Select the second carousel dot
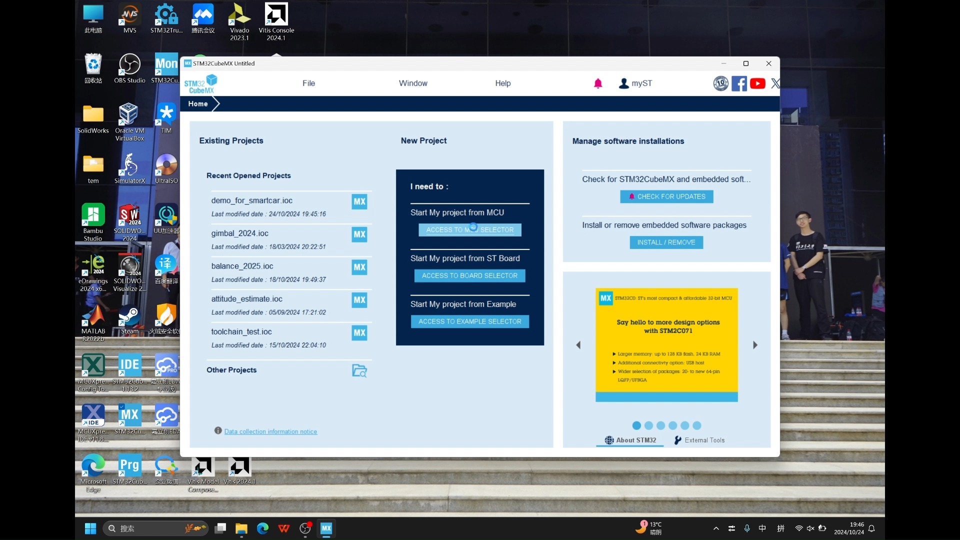Viewport: 960px width, 540px height. pyautogui.click(x=648, y=425)
